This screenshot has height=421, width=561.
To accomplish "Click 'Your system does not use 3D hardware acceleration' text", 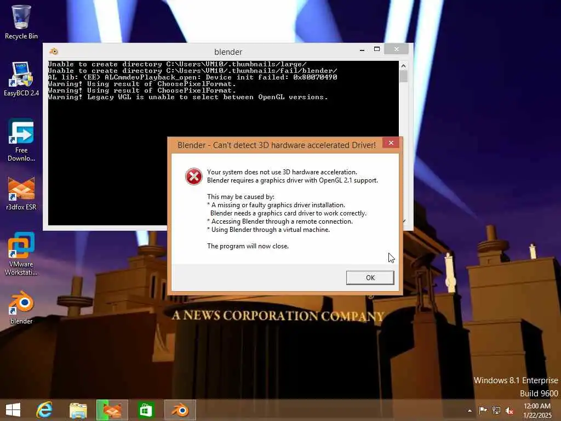I will click(x=282, y=172).
